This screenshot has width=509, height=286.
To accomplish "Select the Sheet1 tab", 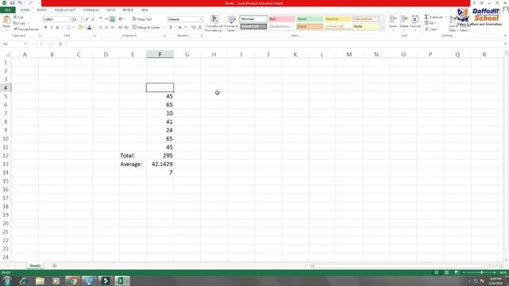I will 35,265.
